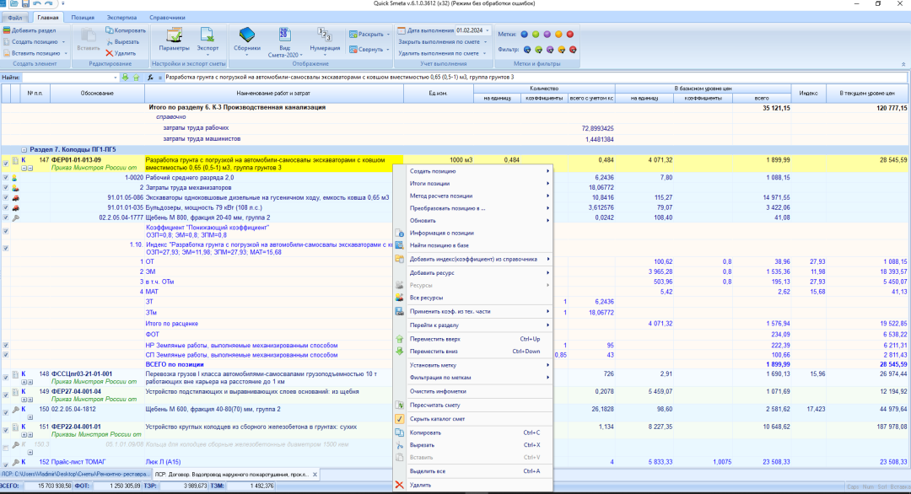Collapse Раздел 7. Колодцы ПГ1-ПГ5 section
This screenshot has height=494, width=911.
point(24,149)
